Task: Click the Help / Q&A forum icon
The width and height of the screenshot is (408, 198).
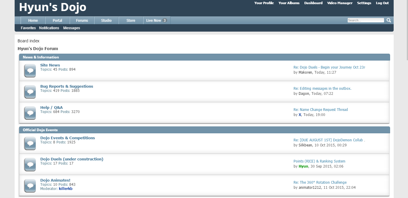Action: 30,113
